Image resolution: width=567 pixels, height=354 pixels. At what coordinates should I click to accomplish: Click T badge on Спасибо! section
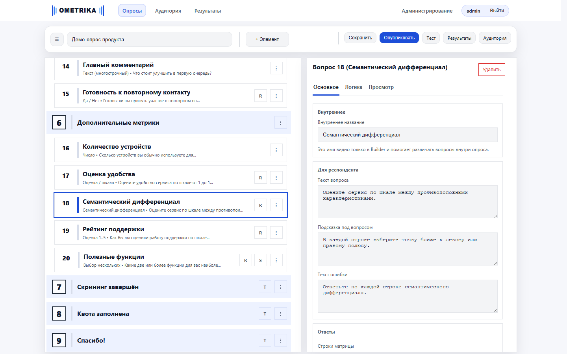pyautogui.click(x=265, y=341)
